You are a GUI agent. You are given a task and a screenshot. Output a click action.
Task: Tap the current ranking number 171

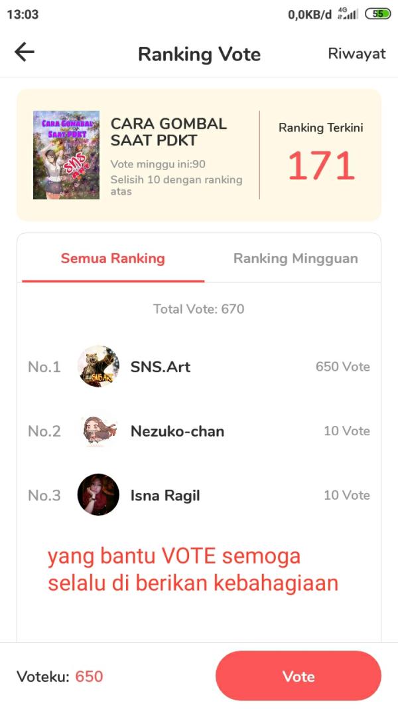(321, 166)
